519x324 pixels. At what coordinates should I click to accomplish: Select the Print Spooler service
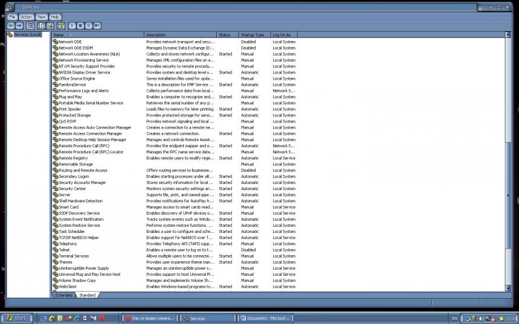[71, 109]
